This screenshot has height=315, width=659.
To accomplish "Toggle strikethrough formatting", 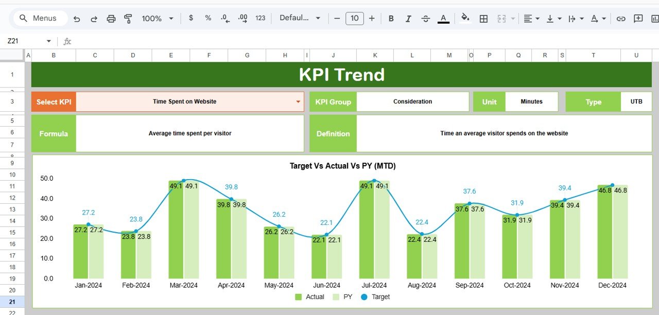I will pos(426,19).
